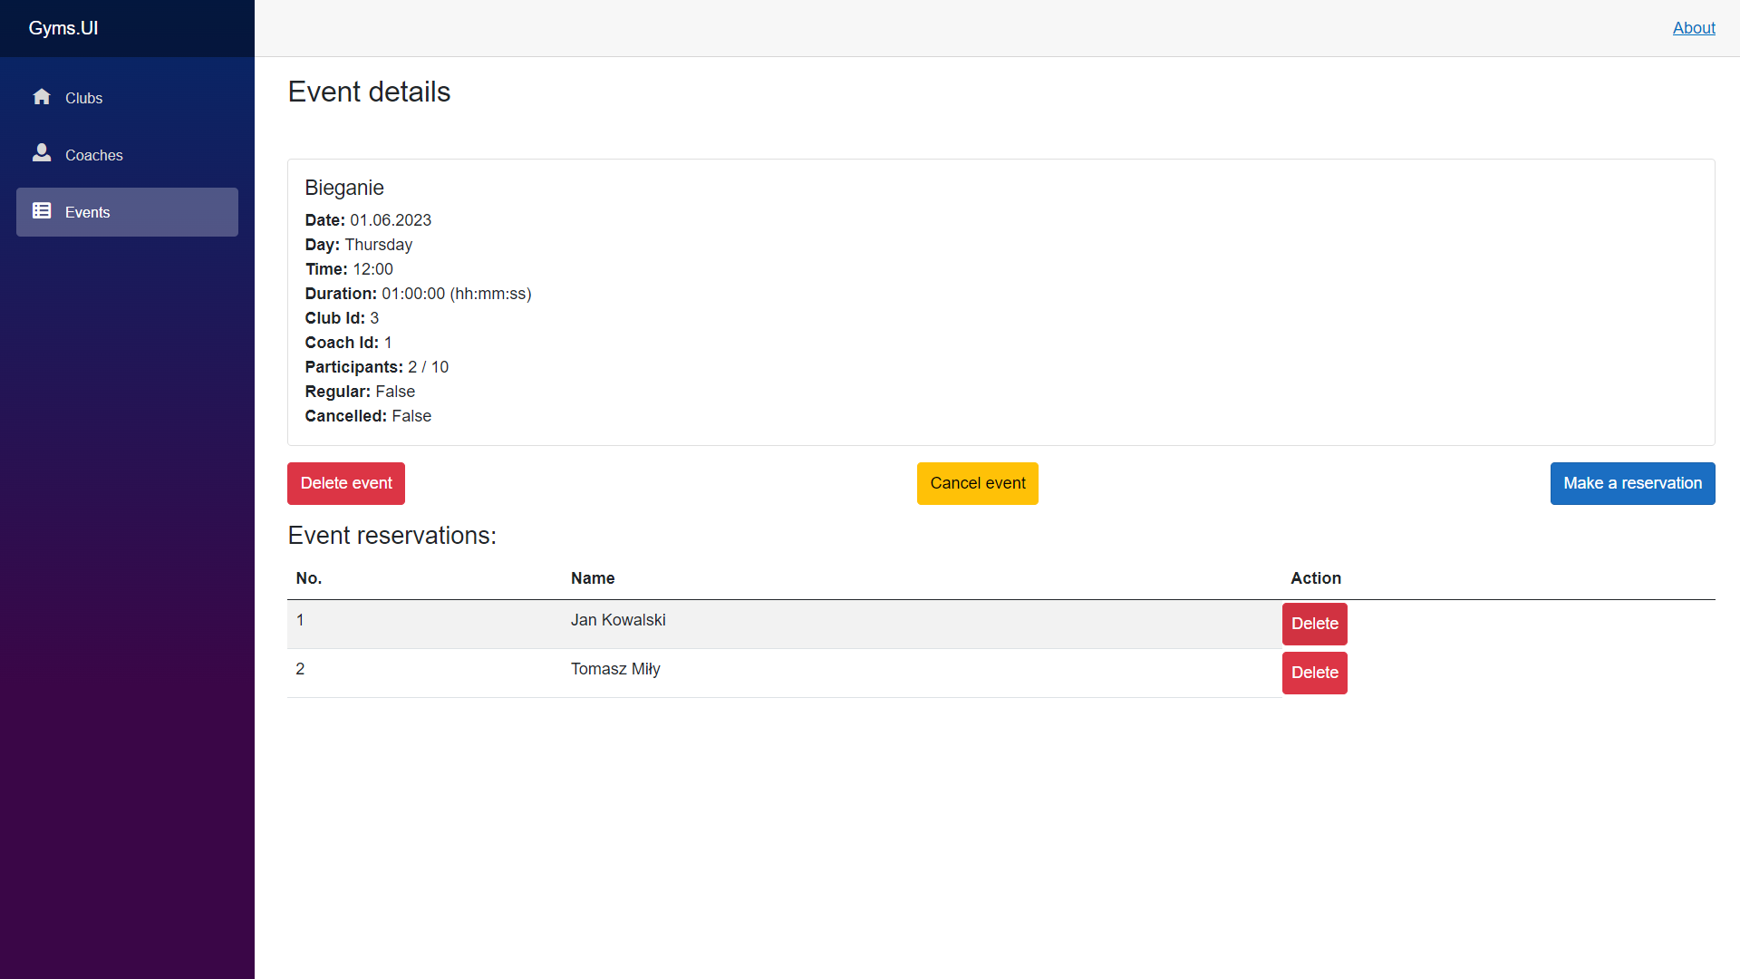Click the Gyms.UI logo

point(63,28)
